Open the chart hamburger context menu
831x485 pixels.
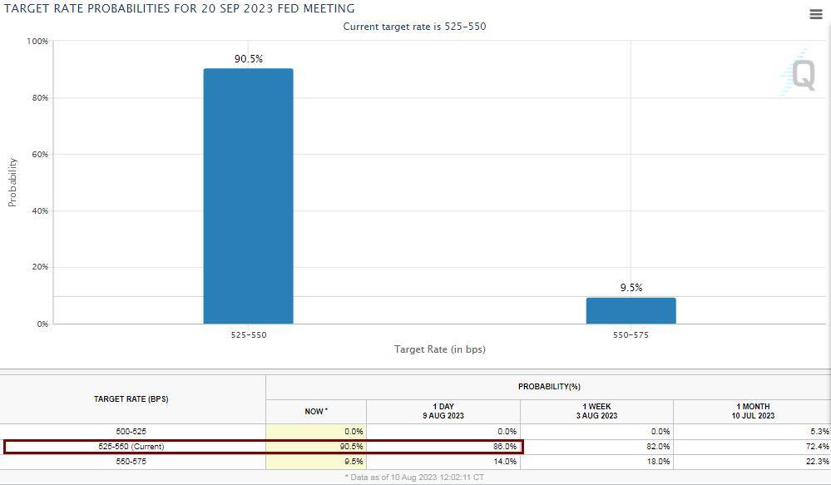tap(815, 15)
